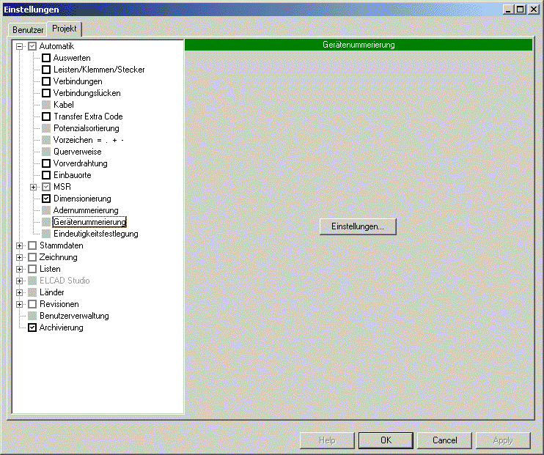This screenshot has width=544, height=455.
Task: Select Potenzialsortierung in the tree
Action: point(86,128)
